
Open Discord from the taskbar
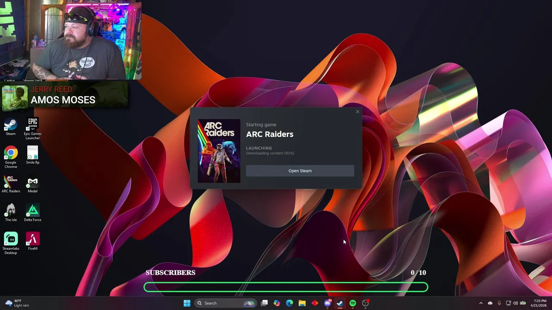[327, 303]
